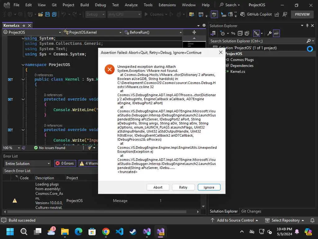Click the Open File toolbar icon

click(x=41, y=14)
